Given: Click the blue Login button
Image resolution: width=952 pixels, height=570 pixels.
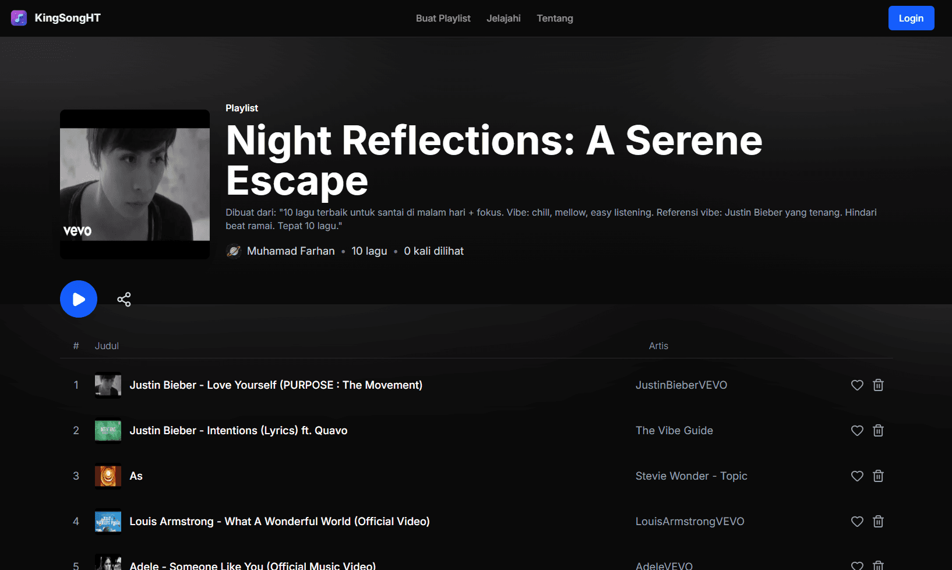Looking at the screenshot, I should (x=911, y=18).
